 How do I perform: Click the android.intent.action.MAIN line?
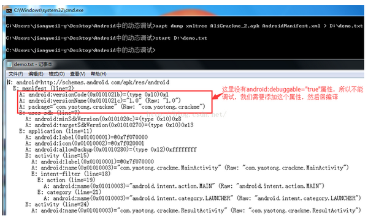pos(184,186)
